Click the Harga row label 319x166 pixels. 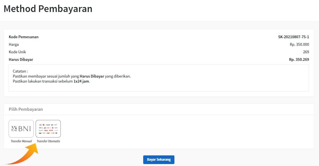click(x=14, y=44)
